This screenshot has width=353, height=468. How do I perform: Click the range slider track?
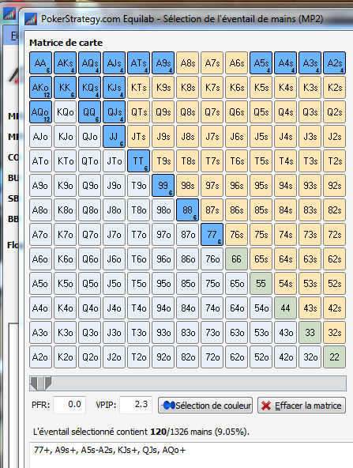(x=188, y=383)
